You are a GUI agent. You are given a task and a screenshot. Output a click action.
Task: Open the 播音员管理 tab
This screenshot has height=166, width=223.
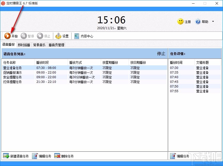coord(57,45)
